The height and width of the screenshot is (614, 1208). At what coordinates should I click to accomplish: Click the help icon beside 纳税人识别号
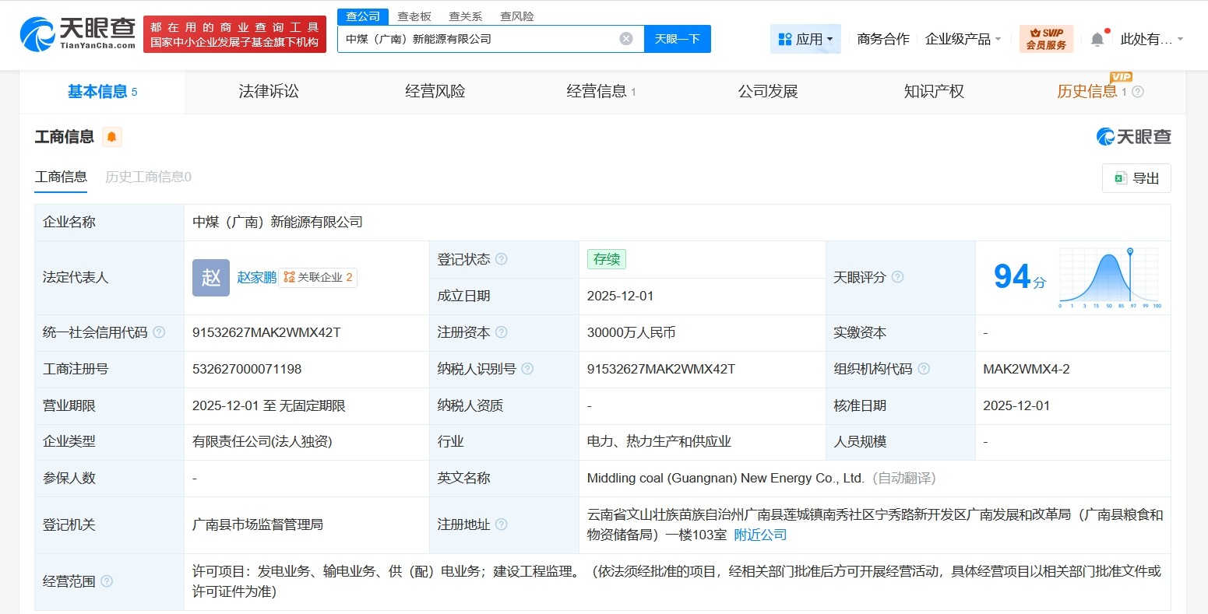click(527, 369)
